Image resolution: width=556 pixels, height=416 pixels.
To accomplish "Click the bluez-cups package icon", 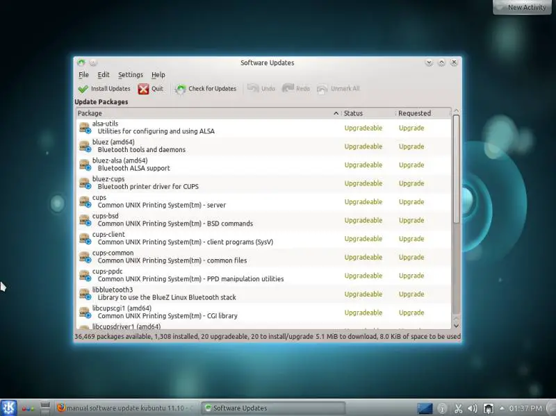I will 85,183.
